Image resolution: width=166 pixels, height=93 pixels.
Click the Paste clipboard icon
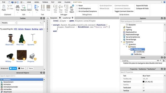(4, 7)
